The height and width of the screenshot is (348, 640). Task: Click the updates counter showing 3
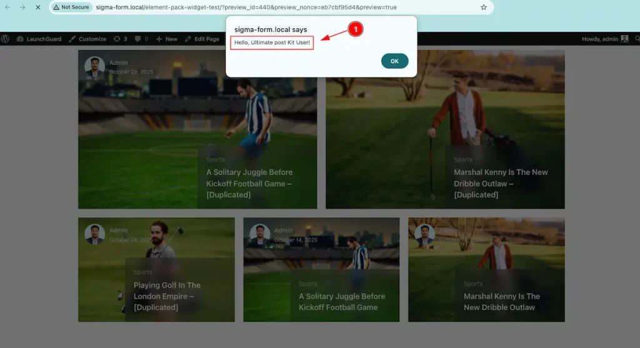click(x=121, y=39)
